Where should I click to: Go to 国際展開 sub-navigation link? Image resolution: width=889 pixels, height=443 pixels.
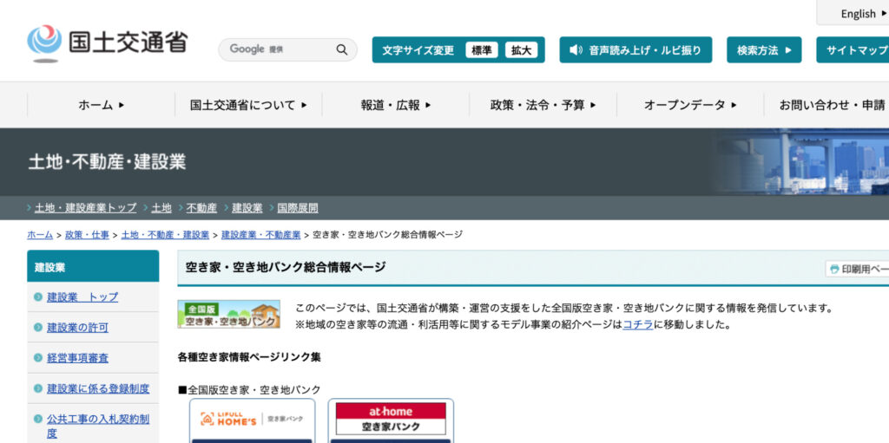(298, 208)
